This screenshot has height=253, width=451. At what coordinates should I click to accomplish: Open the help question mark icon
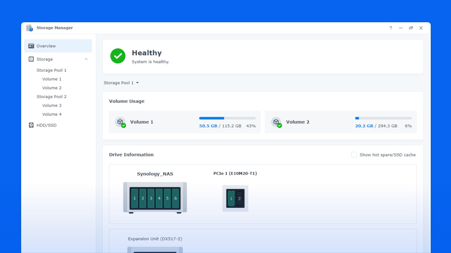[391, 28]
